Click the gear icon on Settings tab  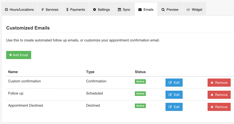[x=94, y=10]
